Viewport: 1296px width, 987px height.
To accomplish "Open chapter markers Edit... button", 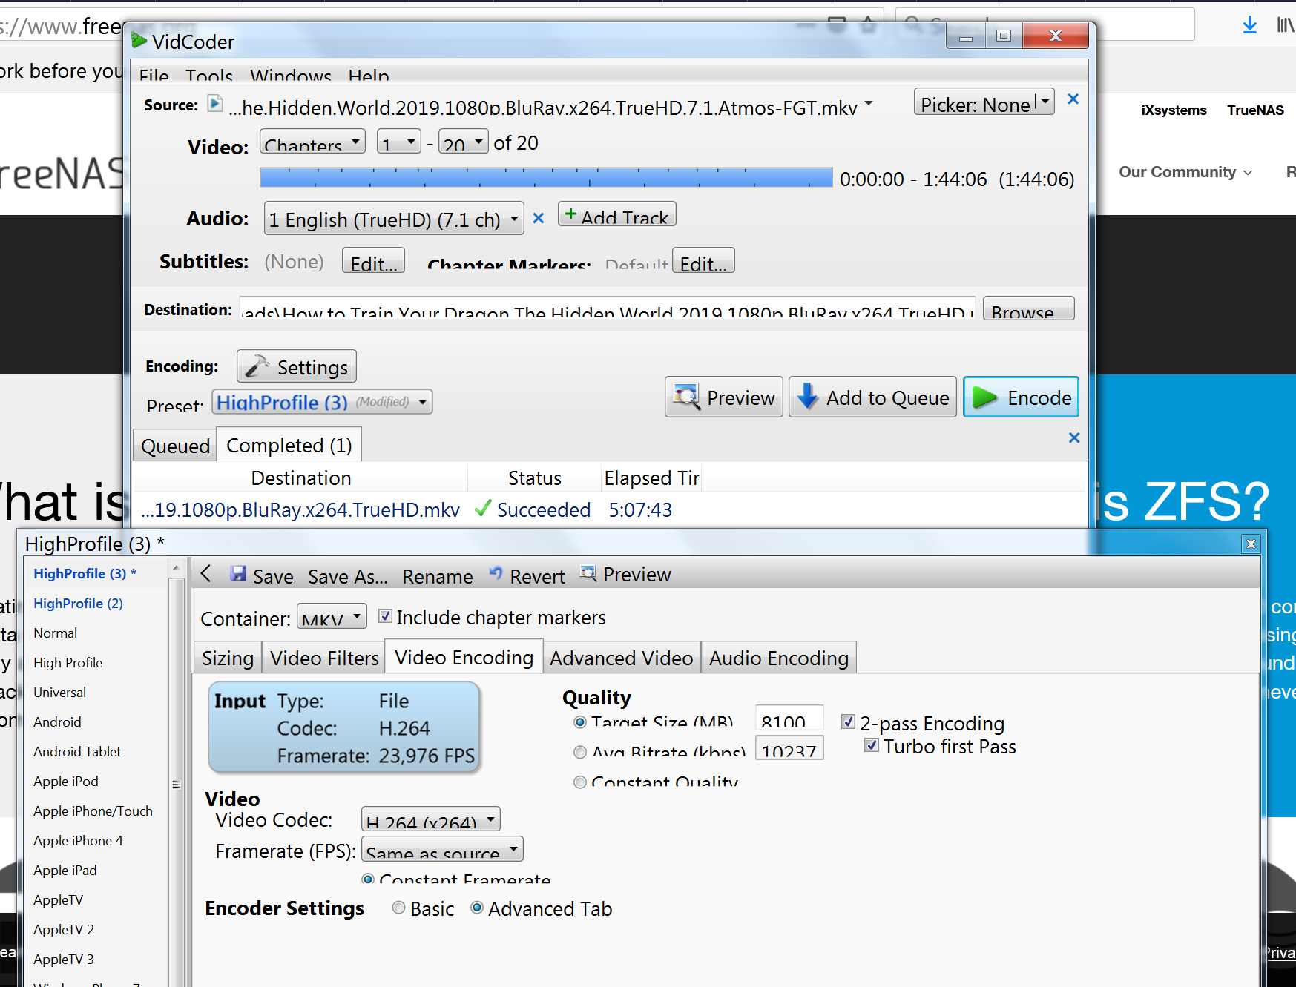I will [x=703, y=260].
